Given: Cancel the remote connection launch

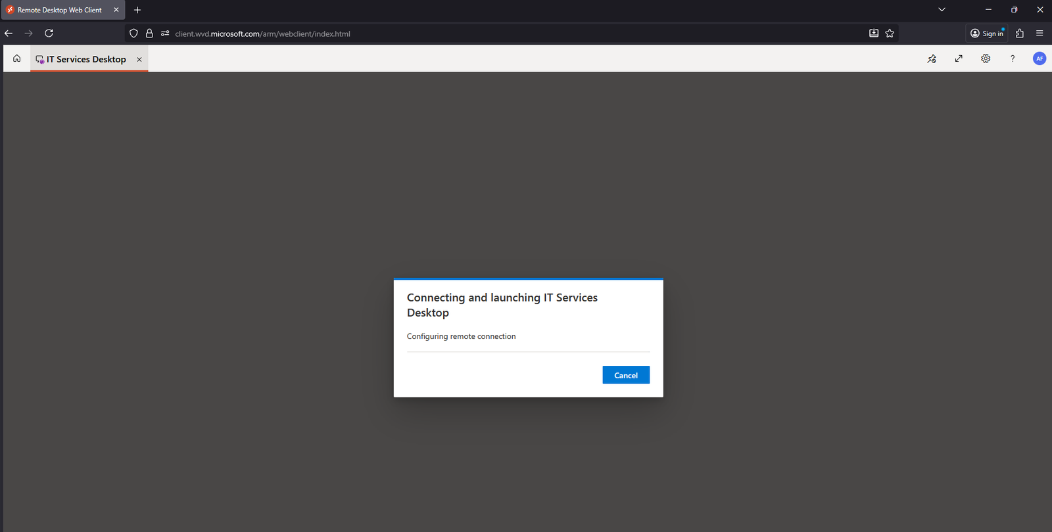Looking at the screenshot, I should (x=625, y=375).
